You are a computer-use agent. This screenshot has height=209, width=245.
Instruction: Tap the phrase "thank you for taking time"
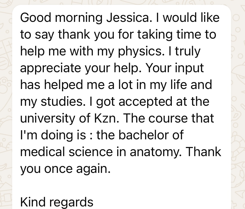[114, 35]
